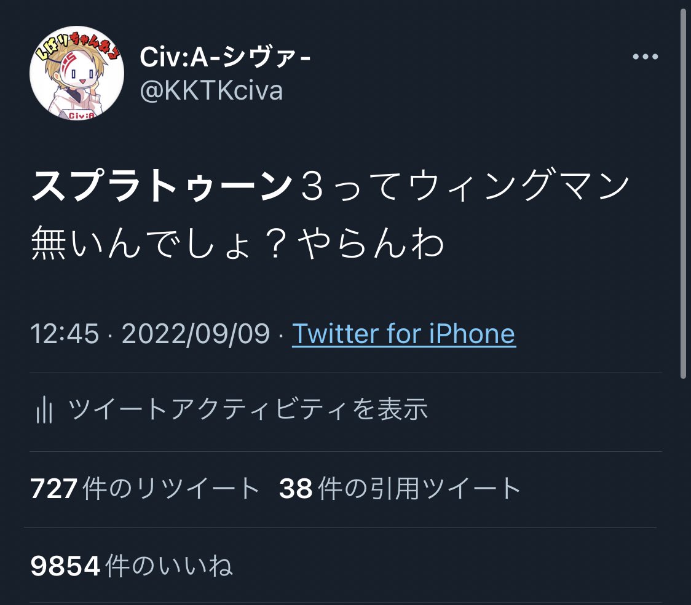
Task: Click the ウィングマン text in the tweet
Action: tap(518, 186)
